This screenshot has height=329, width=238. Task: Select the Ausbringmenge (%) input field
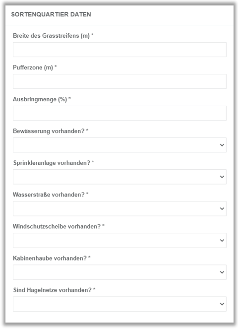[119, 113]
